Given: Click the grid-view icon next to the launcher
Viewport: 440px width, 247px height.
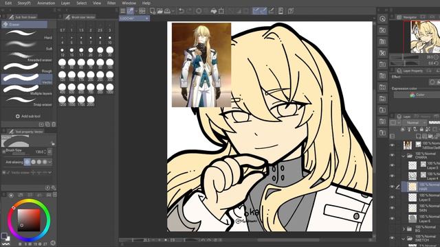Looking at the screenshot, I should [142, 11].
